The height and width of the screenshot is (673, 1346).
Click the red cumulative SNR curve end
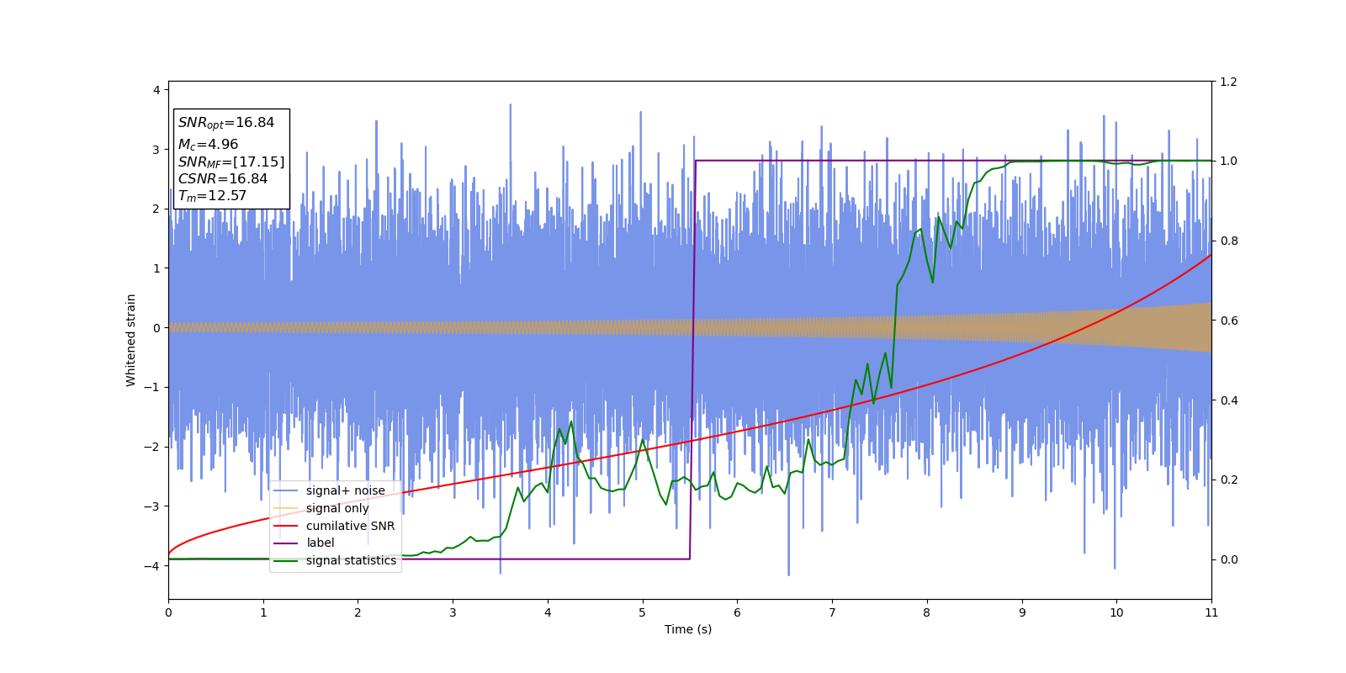point(1210,255)
